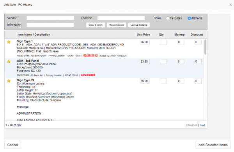Click Qty field for ADA - 6x6 Panel
The width and height of the screenshot is (234, 152).
(163, 61)
